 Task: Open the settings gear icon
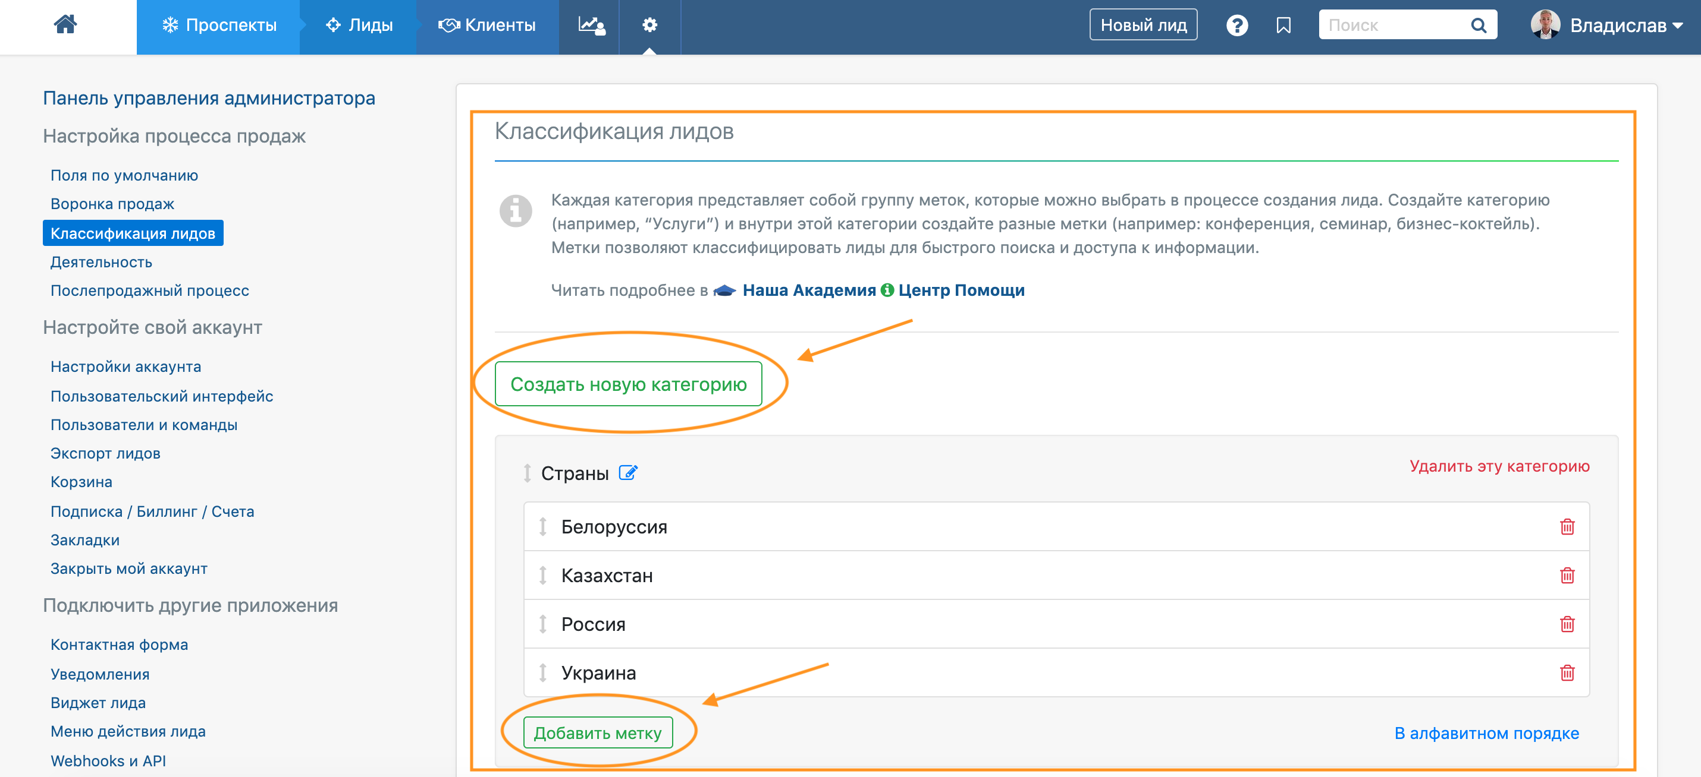pyautogui.click(x=649, y=25)
